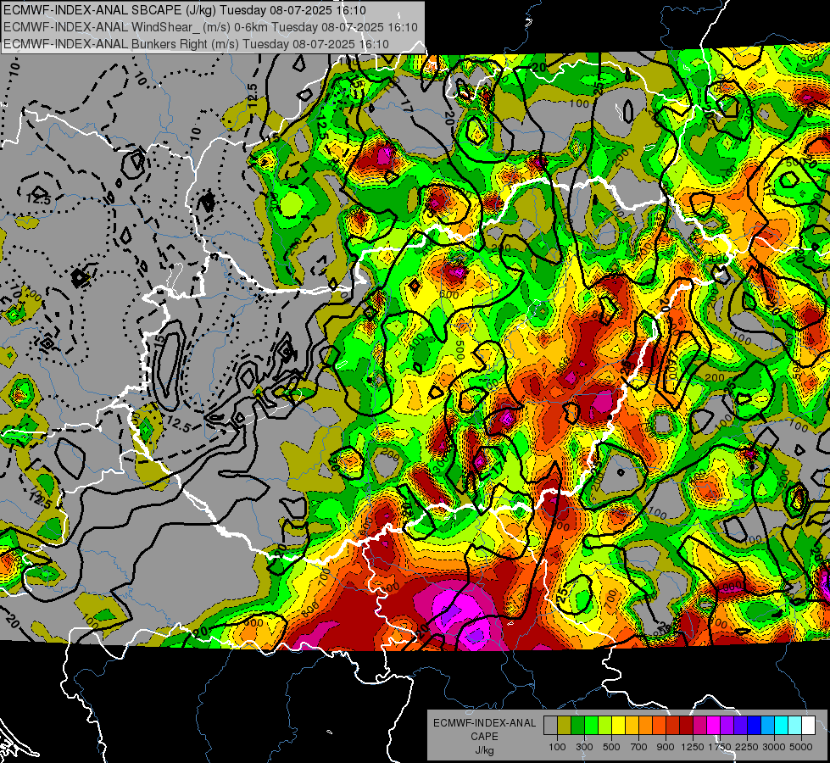The height and width of the screenshot is (763, 830).
Task: Click the 700 tick label in legend
Action: click(639, 747)
